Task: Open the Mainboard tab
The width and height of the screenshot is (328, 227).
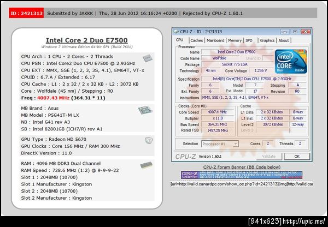Action: 215,40
